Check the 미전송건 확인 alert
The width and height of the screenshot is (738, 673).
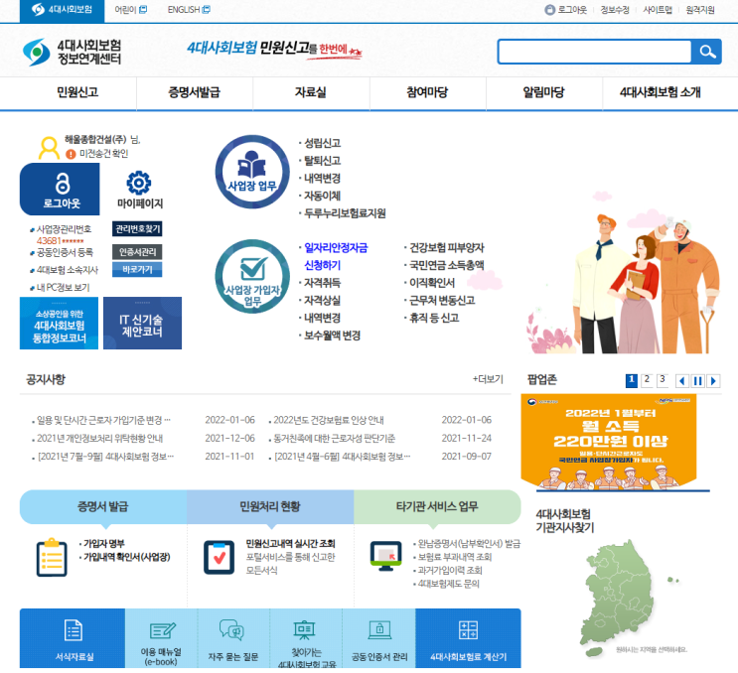tap(98, 154)
